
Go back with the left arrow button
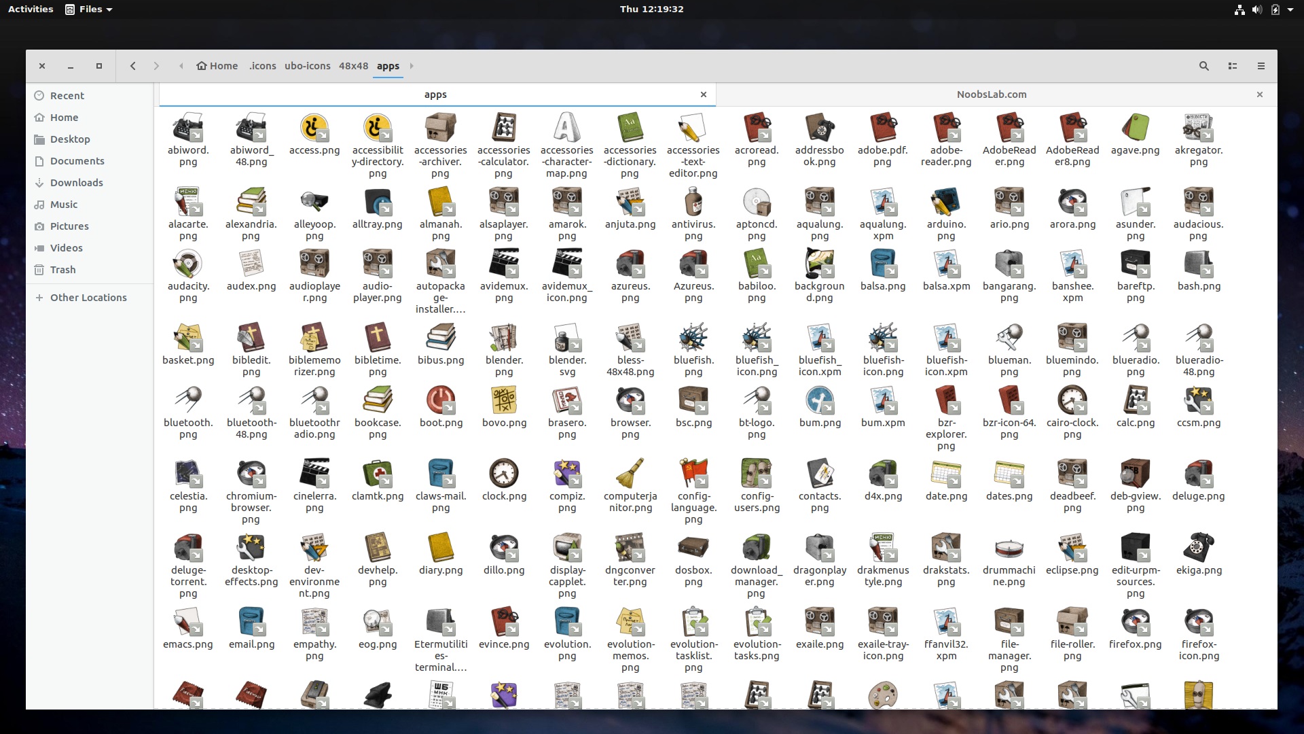coord(133,66)
